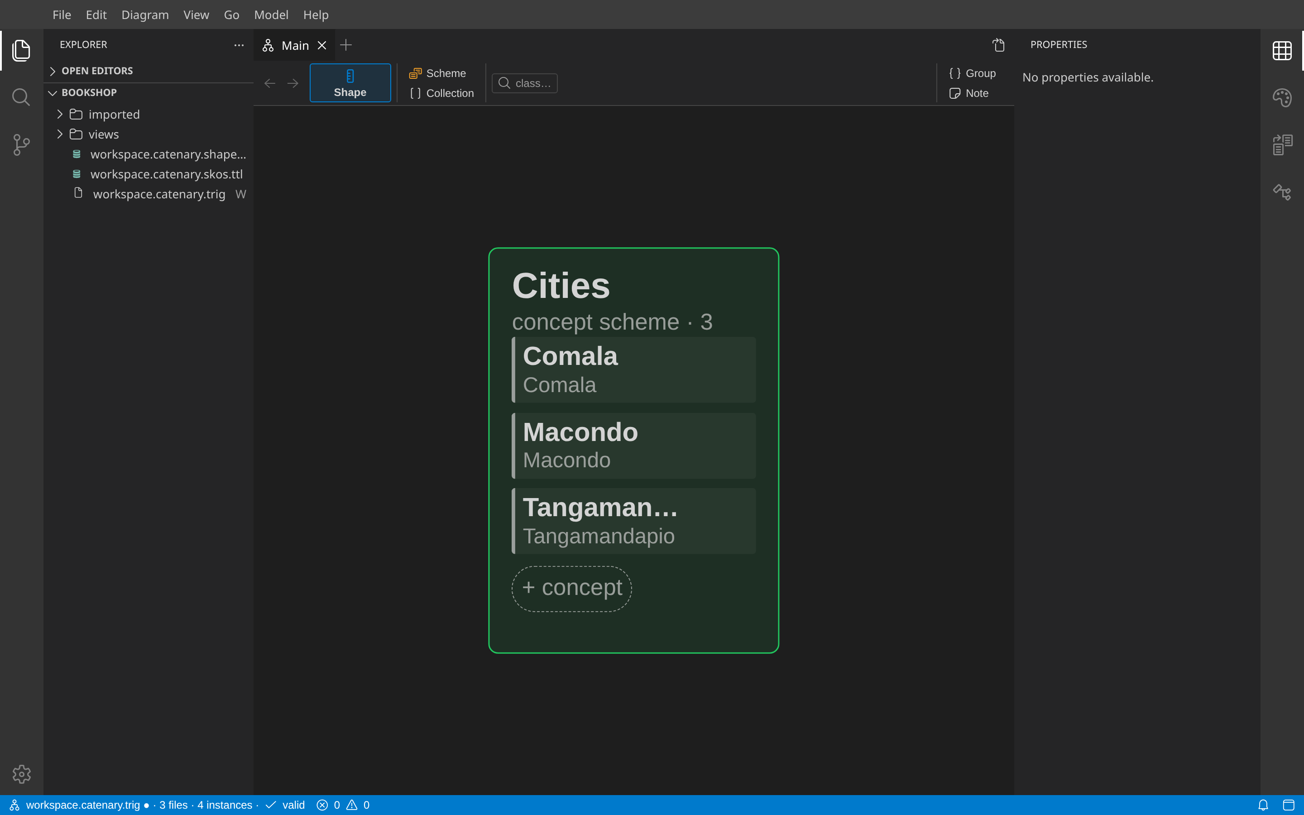Open the Diagram menu
1304x815 pixels.
(145, 14)
